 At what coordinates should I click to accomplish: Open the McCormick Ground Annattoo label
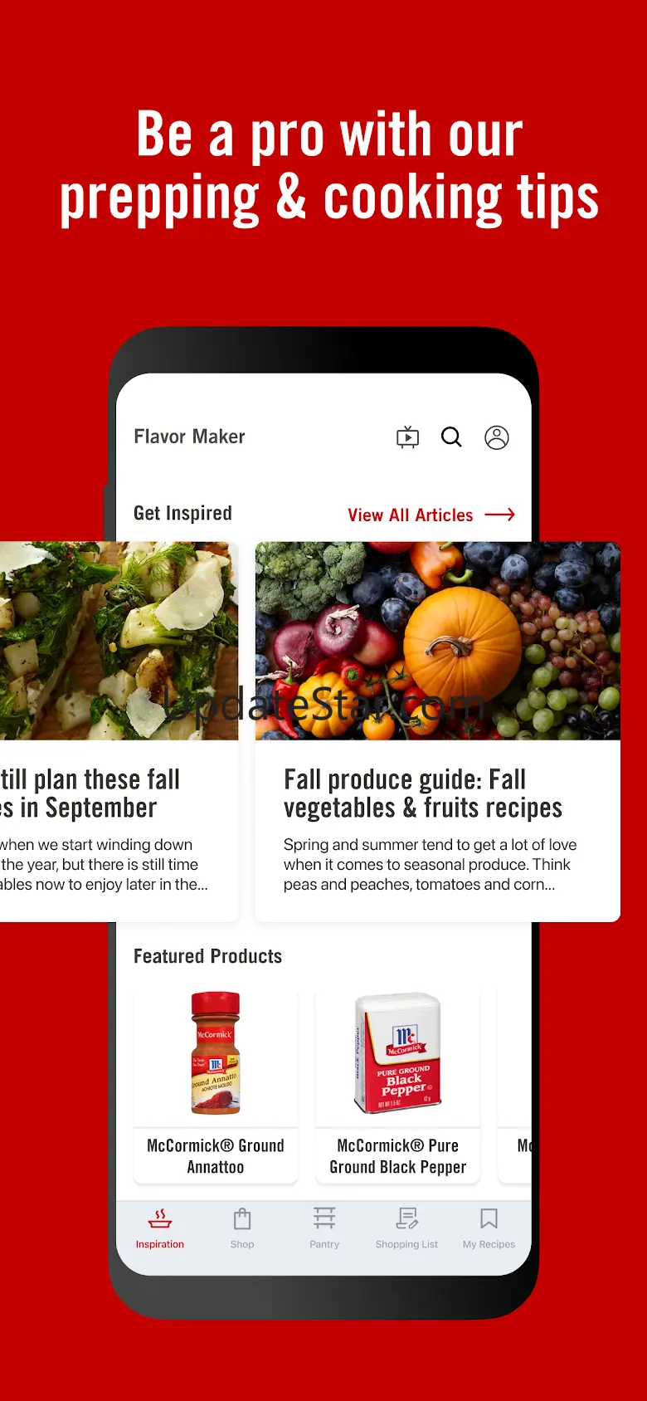tap(216, 1156)
